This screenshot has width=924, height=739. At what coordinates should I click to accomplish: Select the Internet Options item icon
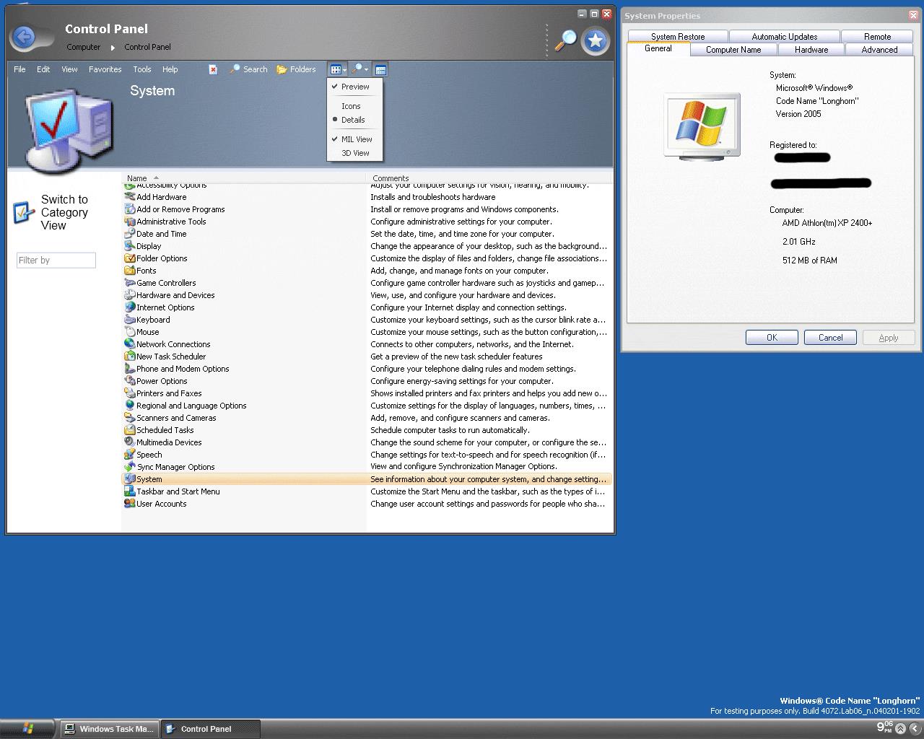coord(130,307)
